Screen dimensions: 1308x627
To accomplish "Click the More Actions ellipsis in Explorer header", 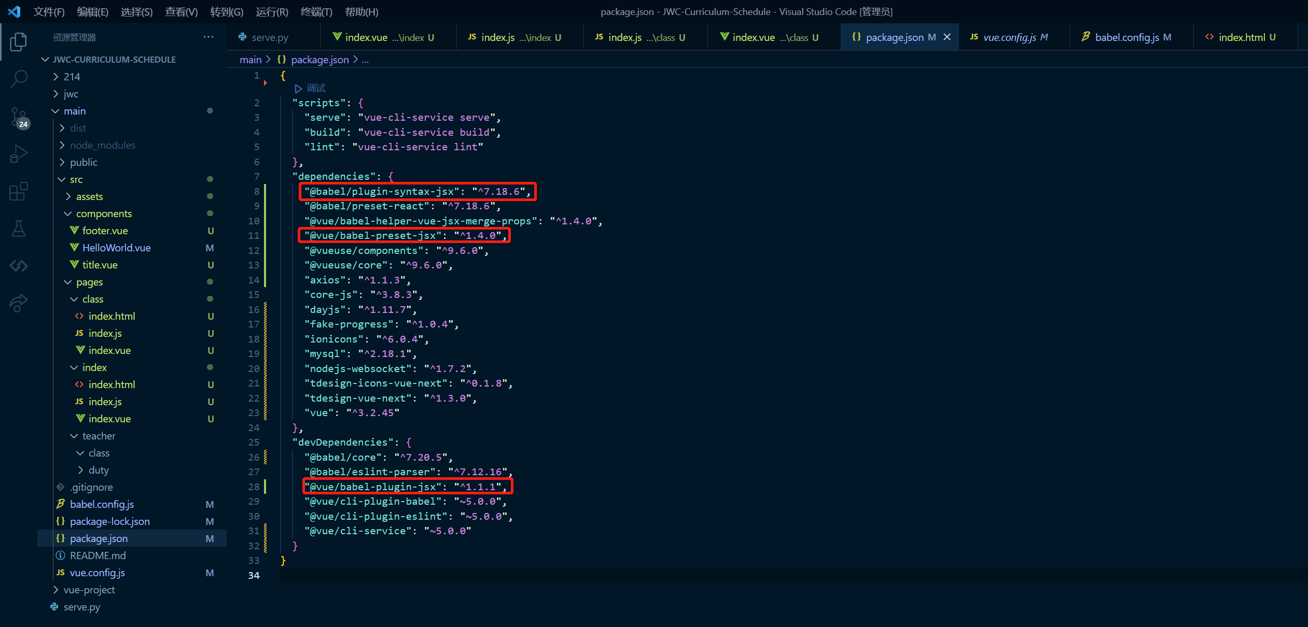I will tap(208, 37).
